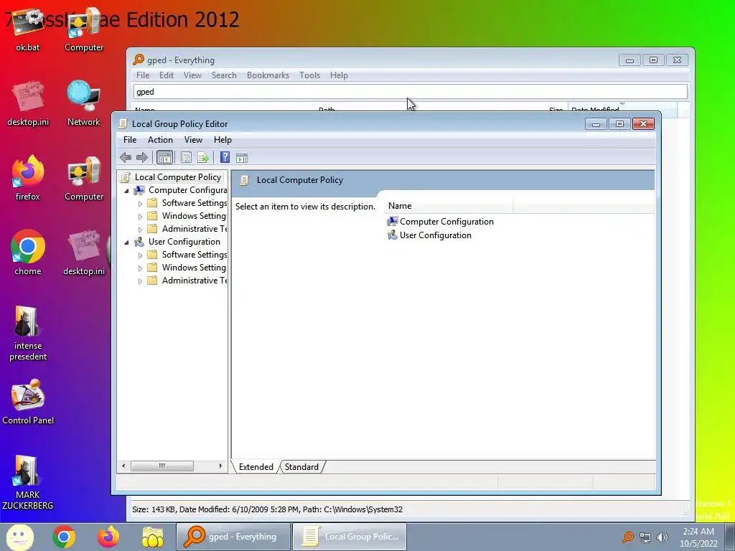Collapse the User Configuration tree node
The width and height of the screenshot is (735, 551).
point(126,242)
